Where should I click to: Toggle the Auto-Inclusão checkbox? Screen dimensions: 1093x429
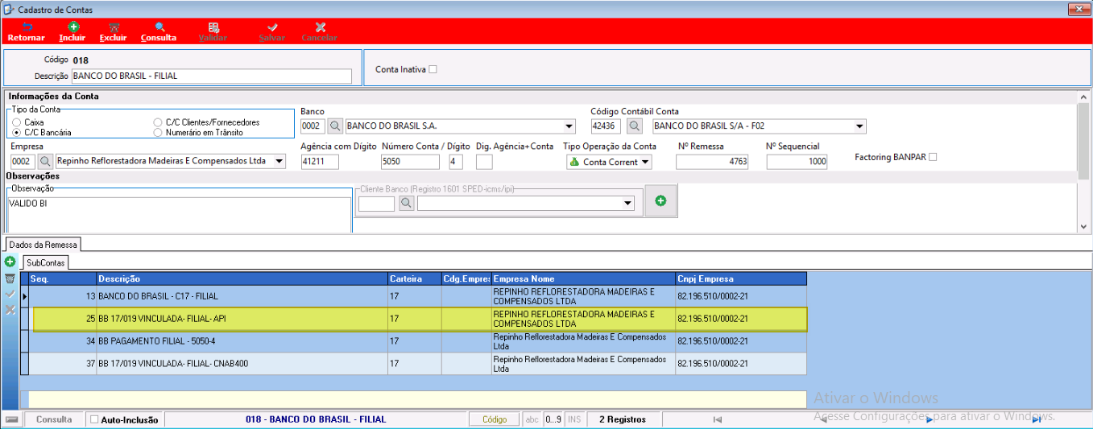[94, 419]
